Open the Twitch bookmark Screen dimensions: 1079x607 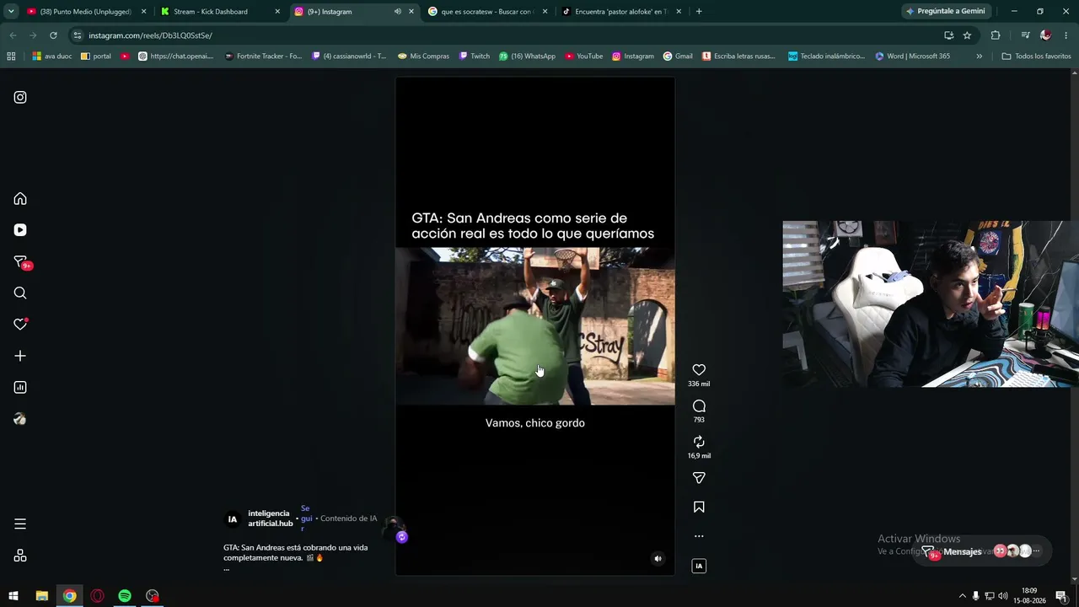[x=475, y=56]
